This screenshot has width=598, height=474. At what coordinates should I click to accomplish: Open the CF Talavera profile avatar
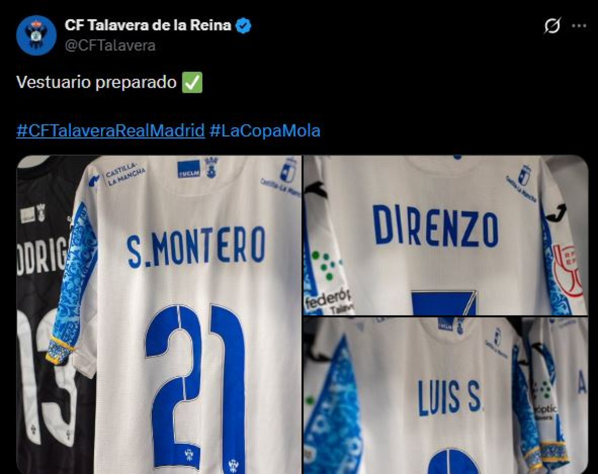36,35
